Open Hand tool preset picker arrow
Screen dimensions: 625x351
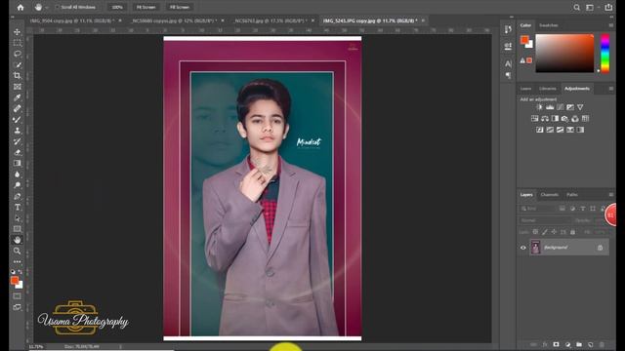pos(47,7)
